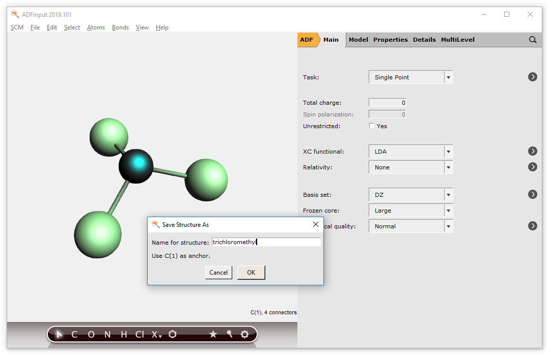This screenshot has height=355, width=549.
Task: Open structures via the star icon
Action: [213, 334]
